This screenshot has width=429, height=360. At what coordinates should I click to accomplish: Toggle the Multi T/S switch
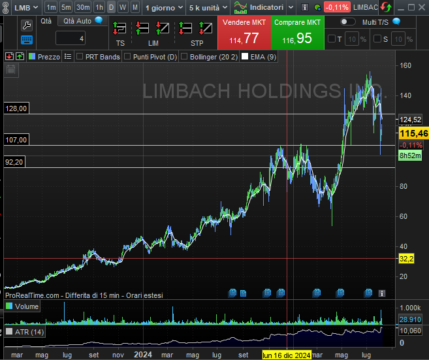(347, 22)
